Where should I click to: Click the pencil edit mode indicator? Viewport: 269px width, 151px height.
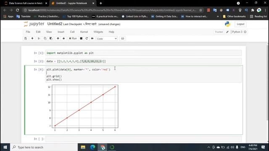tap(227, 32)
